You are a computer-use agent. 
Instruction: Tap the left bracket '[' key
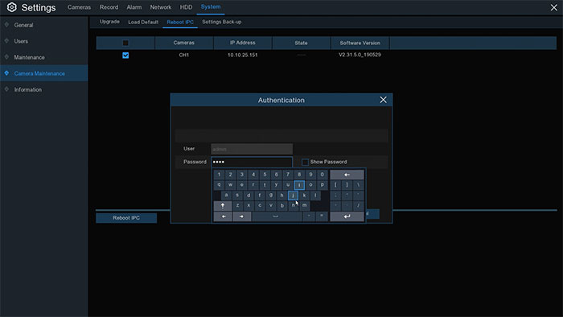335,185
